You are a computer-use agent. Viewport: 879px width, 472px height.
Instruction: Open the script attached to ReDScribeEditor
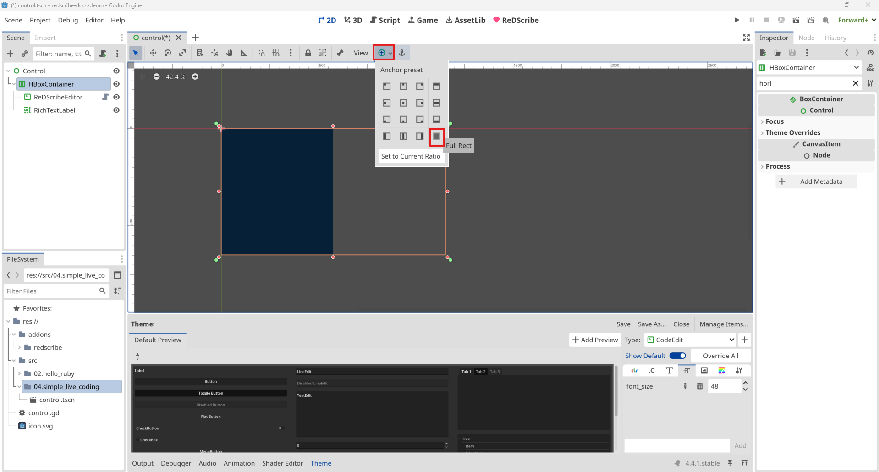[105, 97]
